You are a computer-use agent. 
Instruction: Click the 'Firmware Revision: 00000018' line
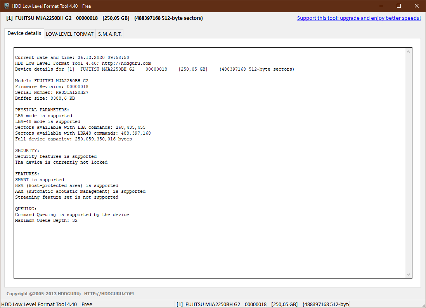click(x=52, y=87)
